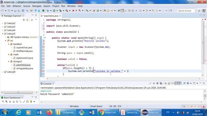The image size is (207, 116).
Task: Click the editor vertical scrollbar thumb
Action: [203, 43]
